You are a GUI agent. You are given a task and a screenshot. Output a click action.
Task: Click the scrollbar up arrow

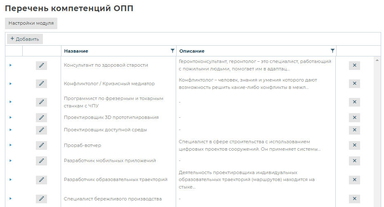377,60
